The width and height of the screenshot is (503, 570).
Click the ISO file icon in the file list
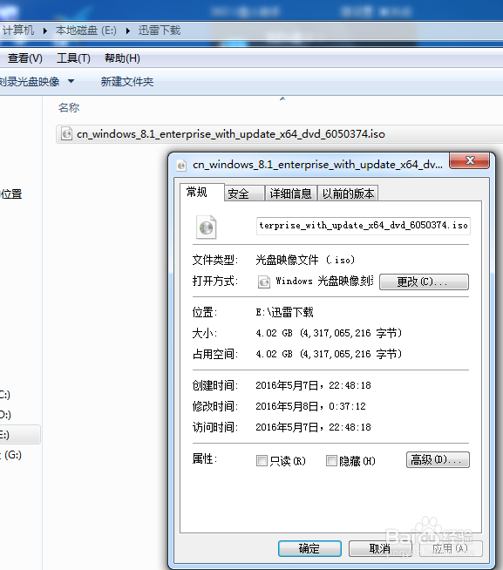coord(66,133)
